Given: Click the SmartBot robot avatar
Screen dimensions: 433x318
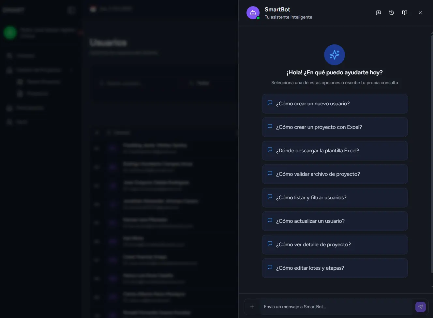Looking at the screenshot, I should tap(253, 13).
